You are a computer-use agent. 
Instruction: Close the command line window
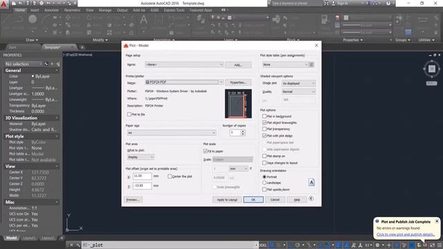click(x=71, y=245)
